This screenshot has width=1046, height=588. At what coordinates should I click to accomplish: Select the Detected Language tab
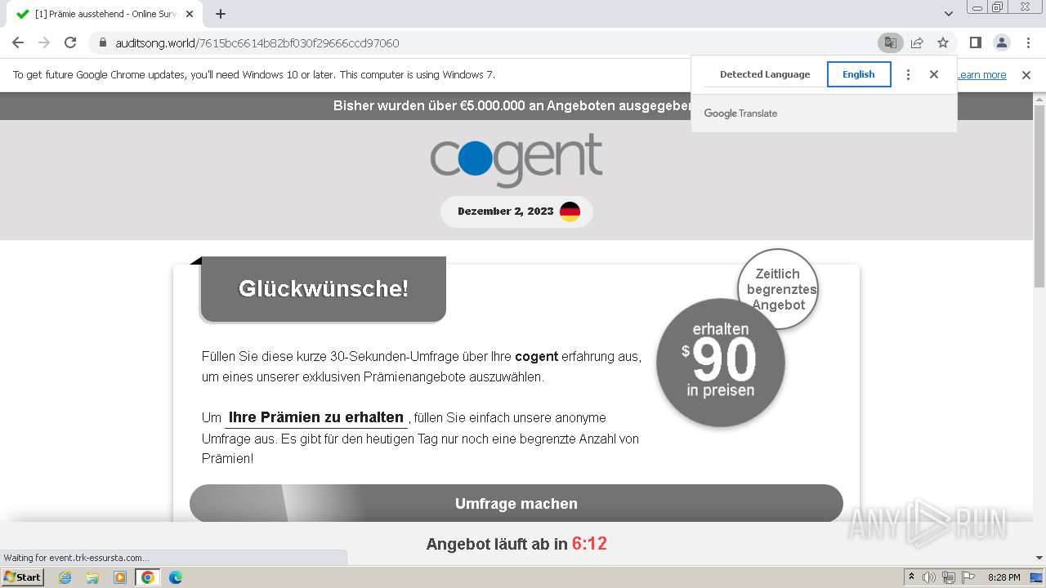(x=765, y=74)
